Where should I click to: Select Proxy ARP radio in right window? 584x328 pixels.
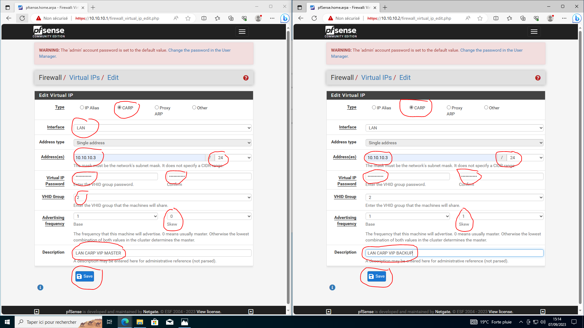tap(449, 108)
